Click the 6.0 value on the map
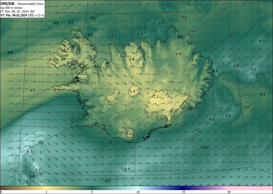This screenshot has width=273, height=194. tap(161, 23)
